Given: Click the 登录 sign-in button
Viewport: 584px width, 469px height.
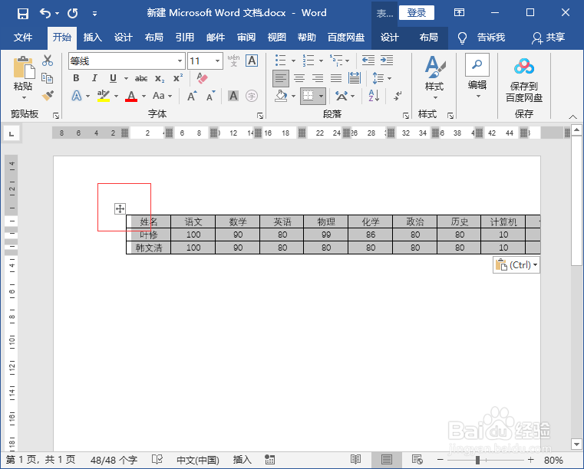Looking at the screenshot, I should pyautogui.click(x=417, y=13).
